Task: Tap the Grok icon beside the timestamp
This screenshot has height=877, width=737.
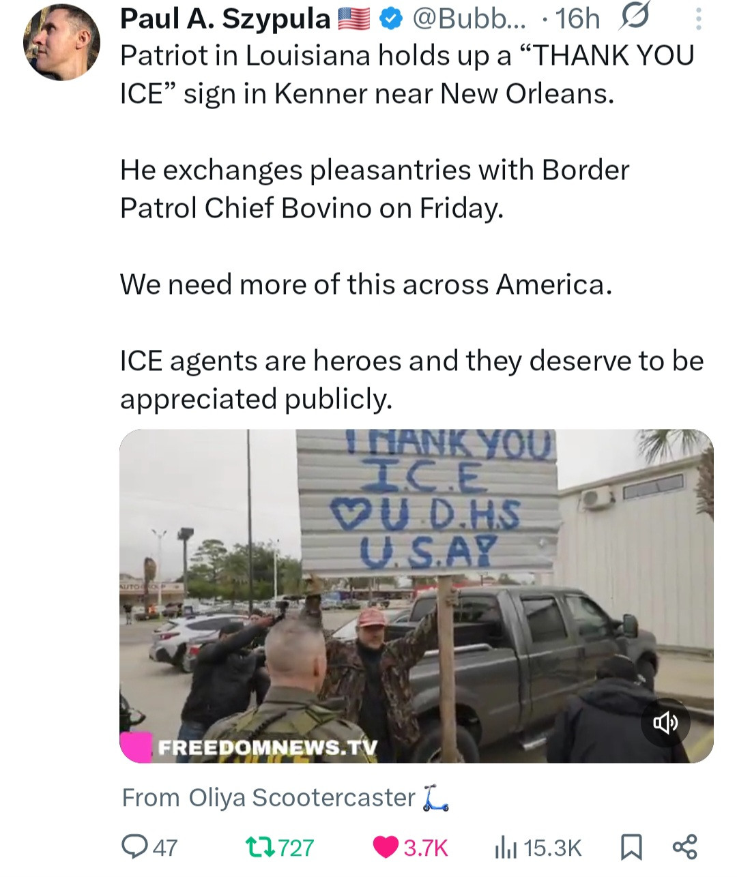Action: tap(634, 19)
